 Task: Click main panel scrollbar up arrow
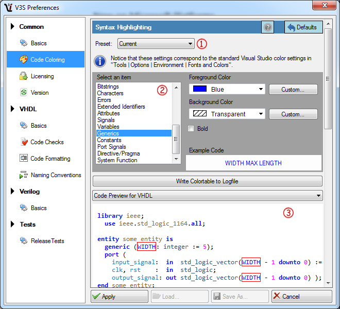[328, 24]
